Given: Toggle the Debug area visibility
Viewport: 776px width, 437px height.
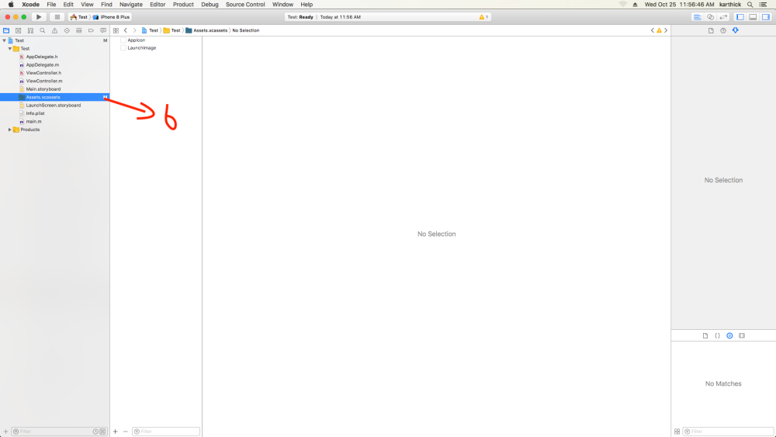Looking at the screenshot, I should (752, 16).
